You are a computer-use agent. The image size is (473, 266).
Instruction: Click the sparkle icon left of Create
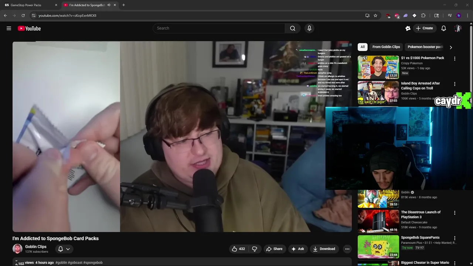coord(408,28)
